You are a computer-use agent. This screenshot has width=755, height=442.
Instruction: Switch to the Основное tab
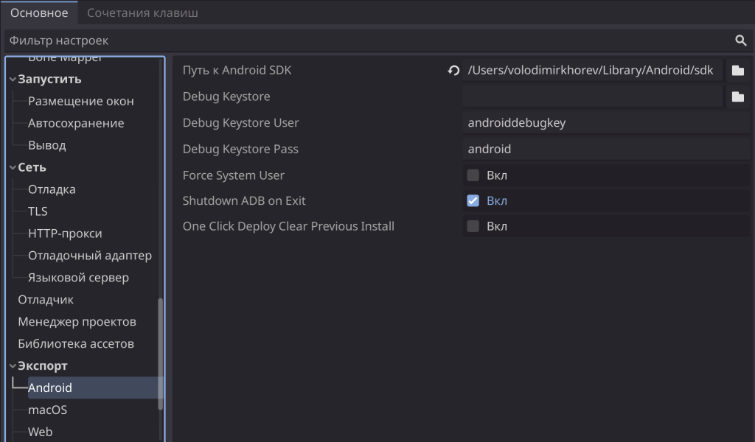pos(39,13)
